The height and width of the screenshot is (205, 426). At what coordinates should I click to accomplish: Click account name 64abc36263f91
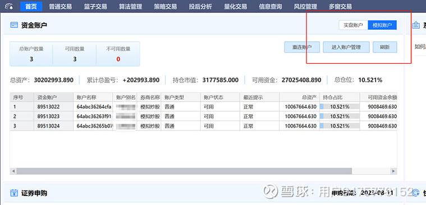[x=94, y=117]
